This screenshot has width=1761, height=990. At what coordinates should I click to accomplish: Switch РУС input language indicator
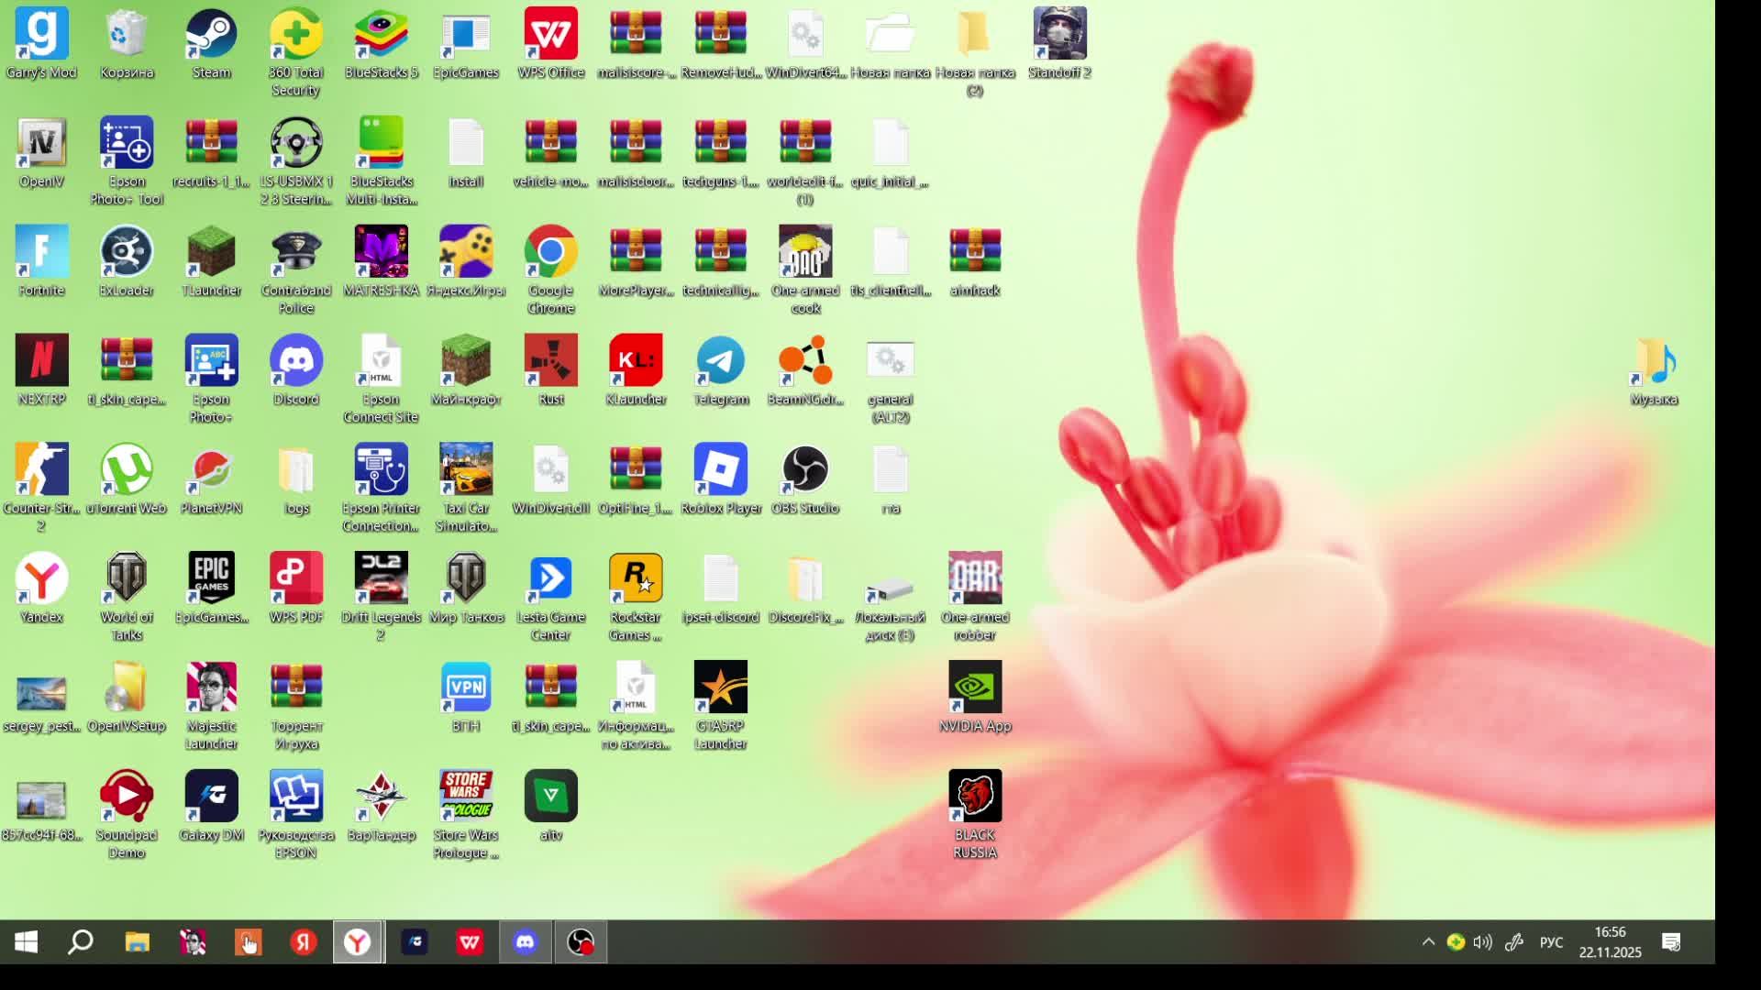[x=1551, y=942]
